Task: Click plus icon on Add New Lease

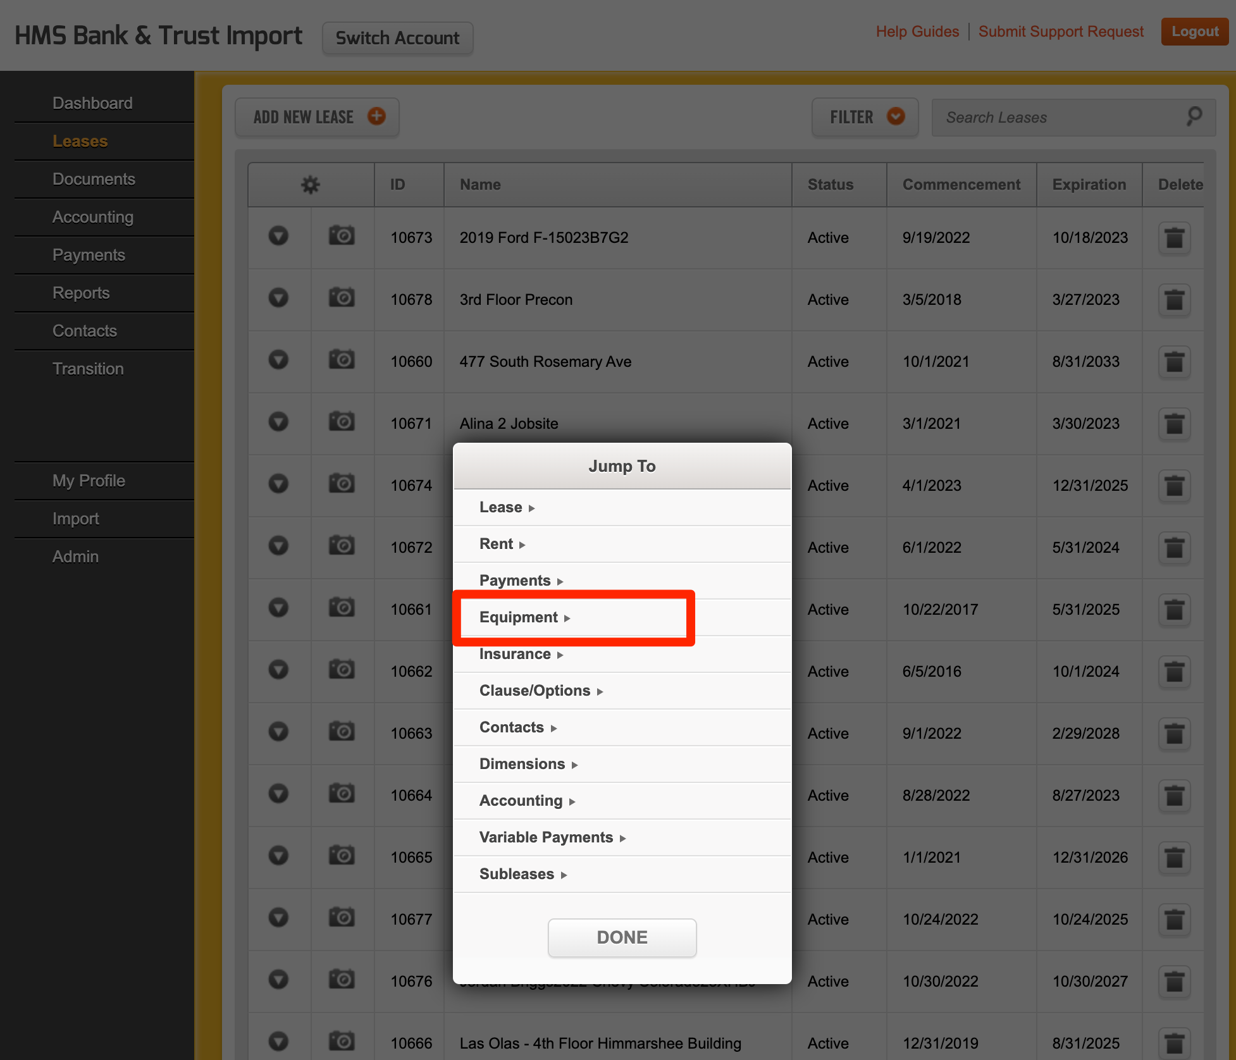Action: point(376,116)
